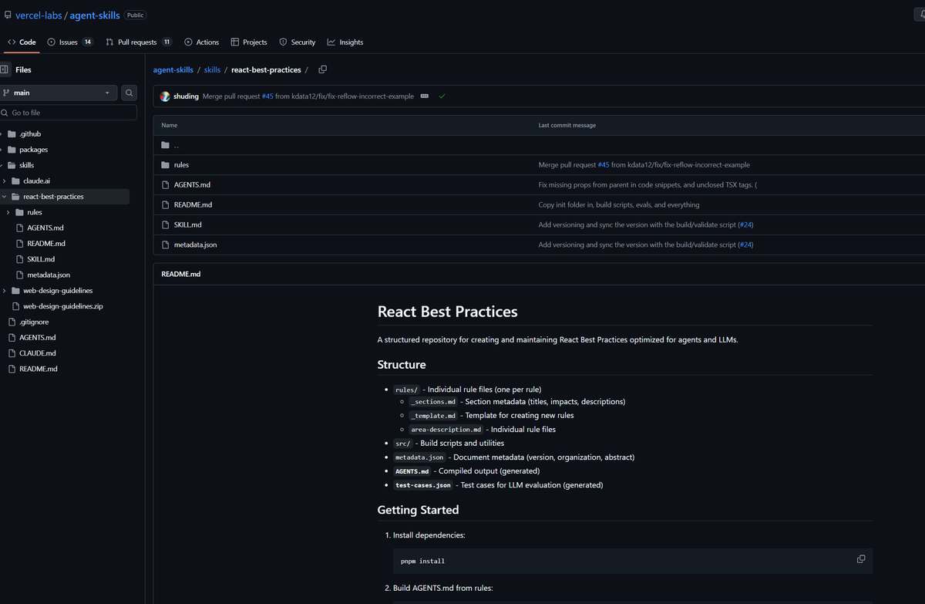This screenshot has width=925, height=604.
Task: Open 'Copy init folder in' commit message
Action: tap(619, 205)
